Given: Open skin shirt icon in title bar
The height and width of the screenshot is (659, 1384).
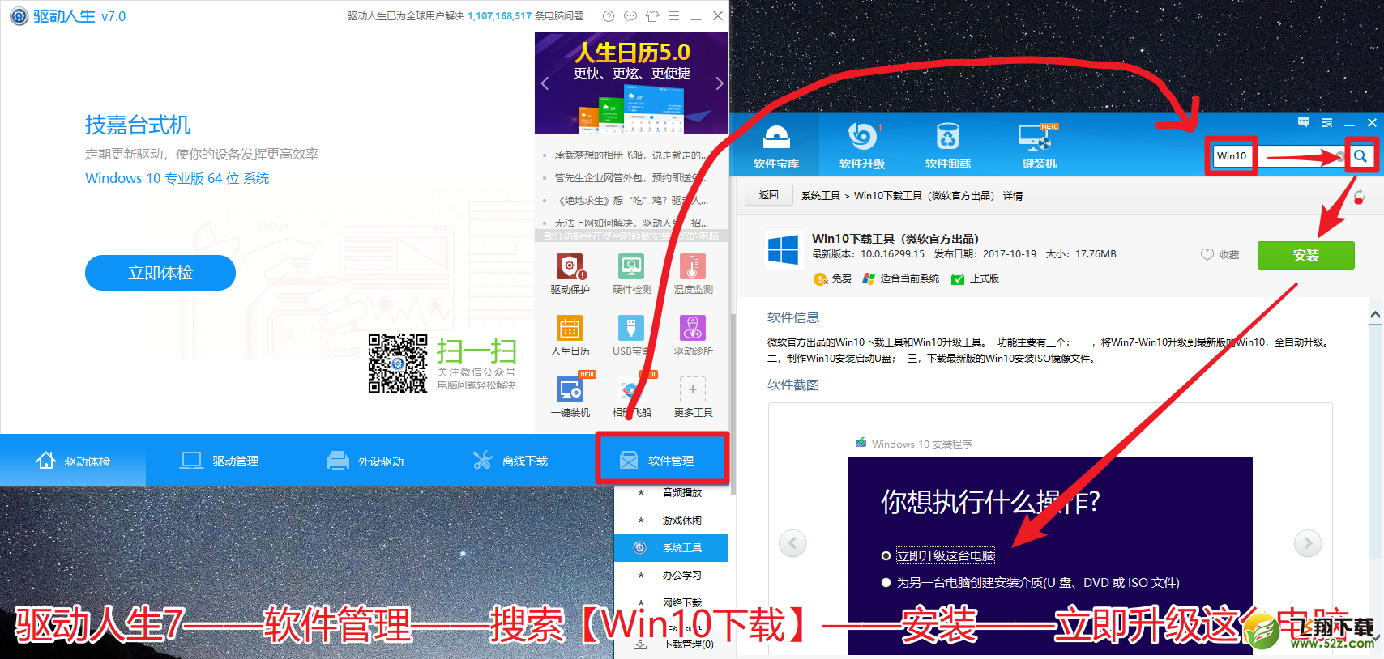Looking at the screenshot, I should tap(652, 16).
